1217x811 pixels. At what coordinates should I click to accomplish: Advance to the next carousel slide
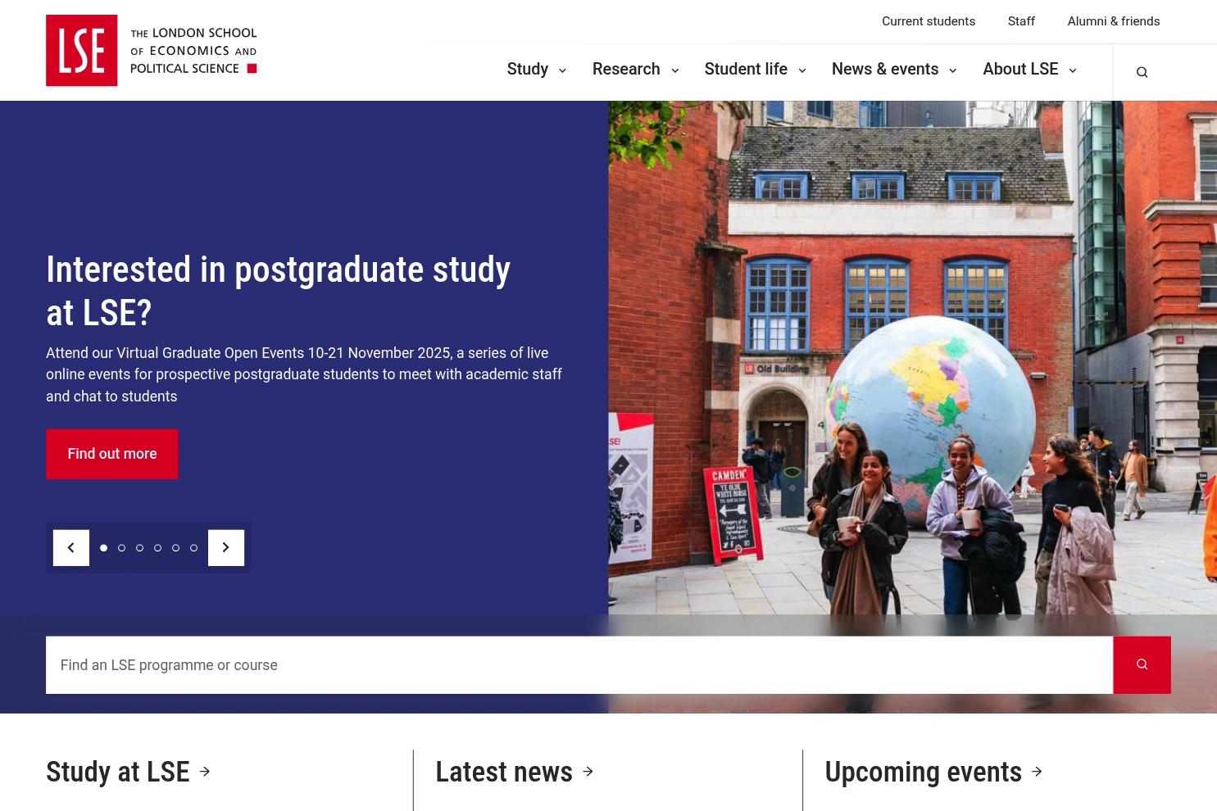[226, 548]
